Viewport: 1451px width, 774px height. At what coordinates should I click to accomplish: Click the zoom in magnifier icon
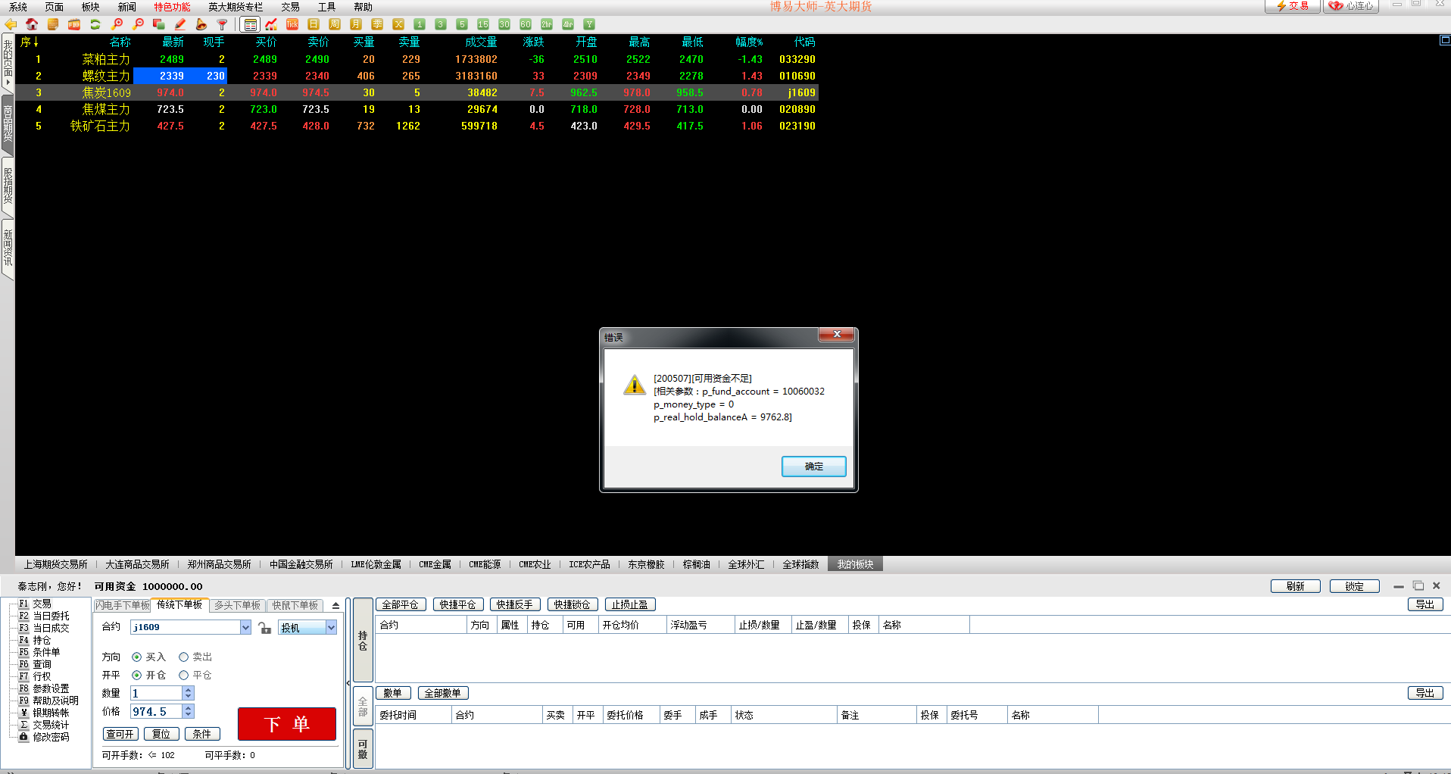click(x=117, y=24)
